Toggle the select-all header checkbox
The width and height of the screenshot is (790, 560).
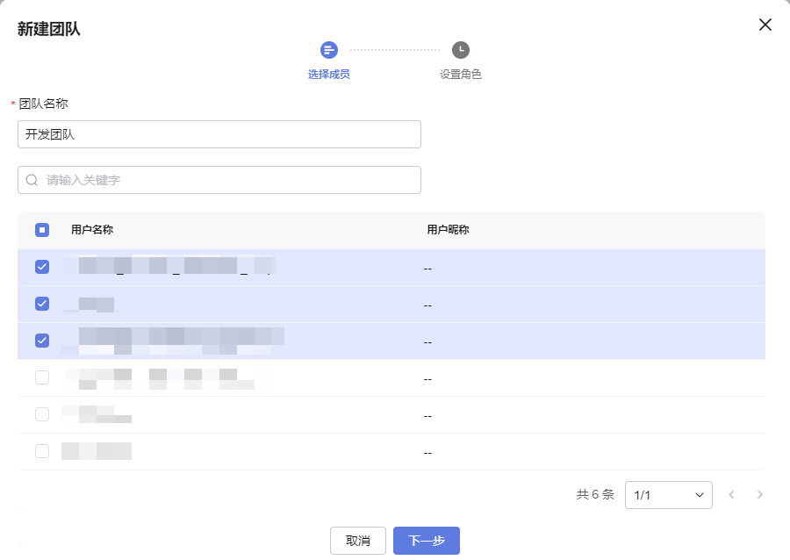42,230
